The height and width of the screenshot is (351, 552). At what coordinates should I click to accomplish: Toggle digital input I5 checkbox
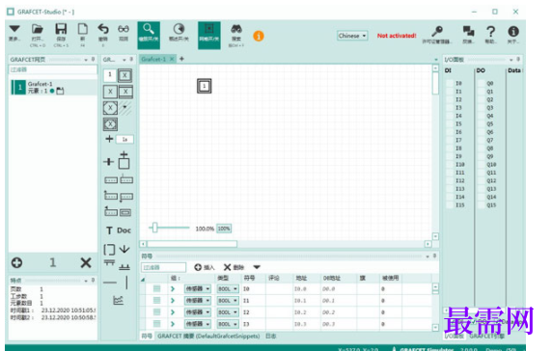[450, 123]
